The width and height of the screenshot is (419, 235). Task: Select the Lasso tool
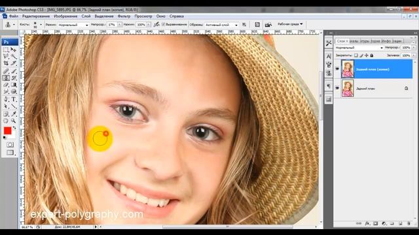click(6, 56)
